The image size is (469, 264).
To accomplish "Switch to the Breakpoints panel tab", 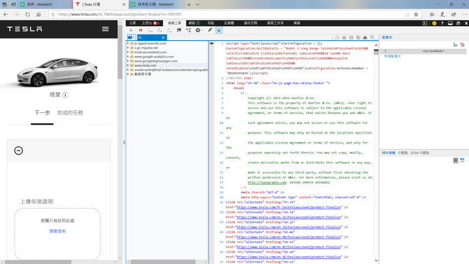I will (403, 153).
